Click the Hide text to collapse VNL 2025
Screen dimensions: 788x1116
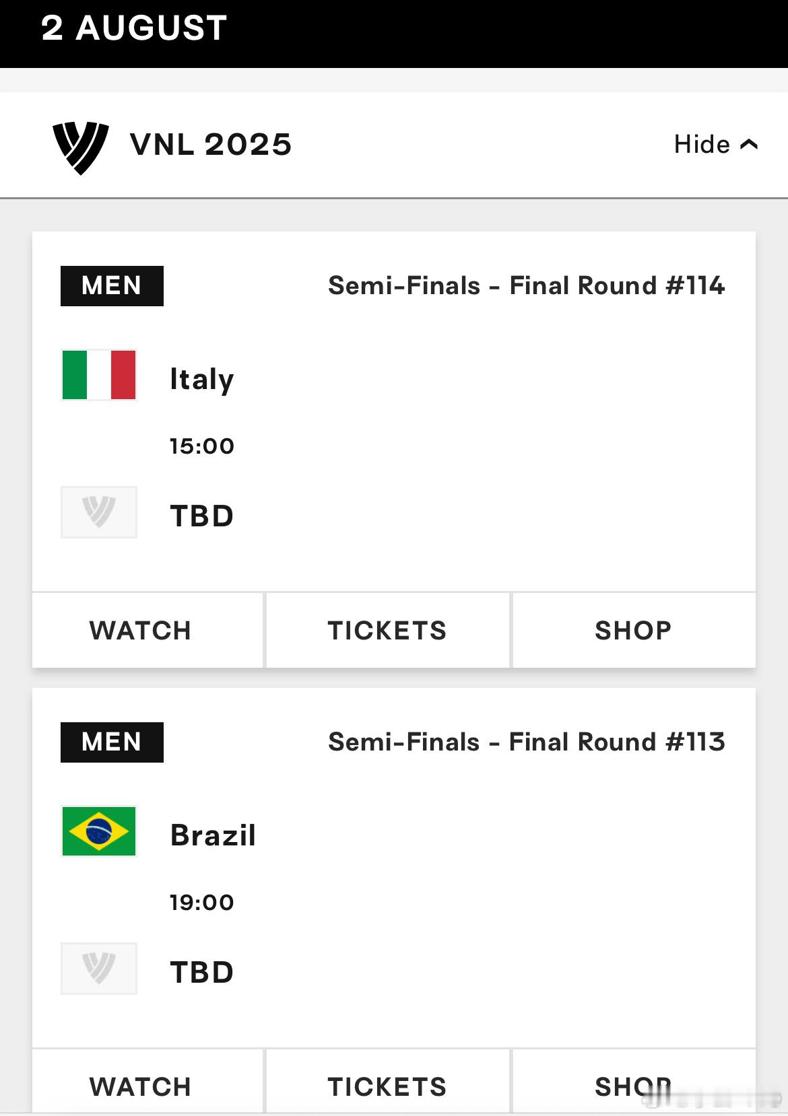702,144
